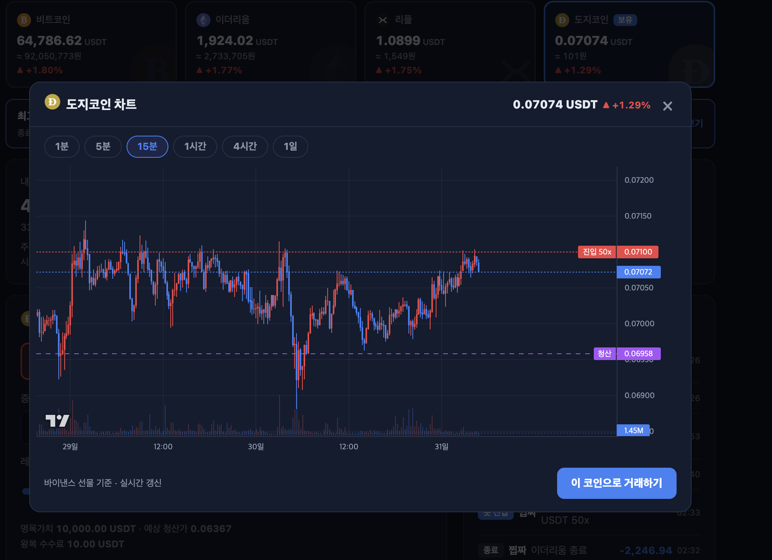Click the 0.07074 USDT price in chart header

click(555, 105)
